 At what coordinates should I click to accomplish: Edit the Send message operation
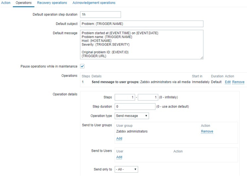pos(228,82)
